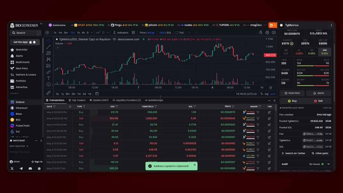Screen dimensions: 343x193
Task: Select the 6H price change tab
Action: coord(312,52)
